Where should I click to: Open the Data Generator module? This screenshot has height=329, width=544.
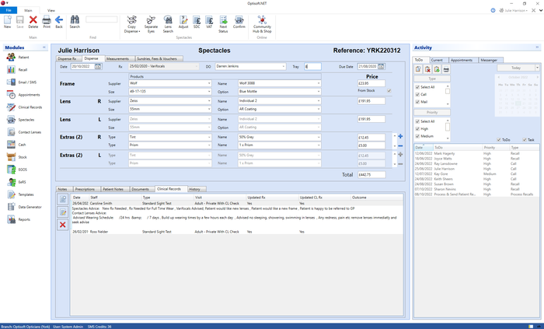[x=23, y=207]
